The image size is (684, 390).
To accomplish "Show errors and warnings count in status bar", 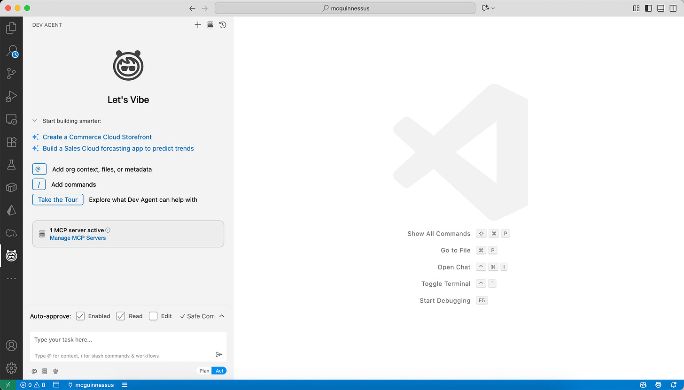I will [32, 385].
